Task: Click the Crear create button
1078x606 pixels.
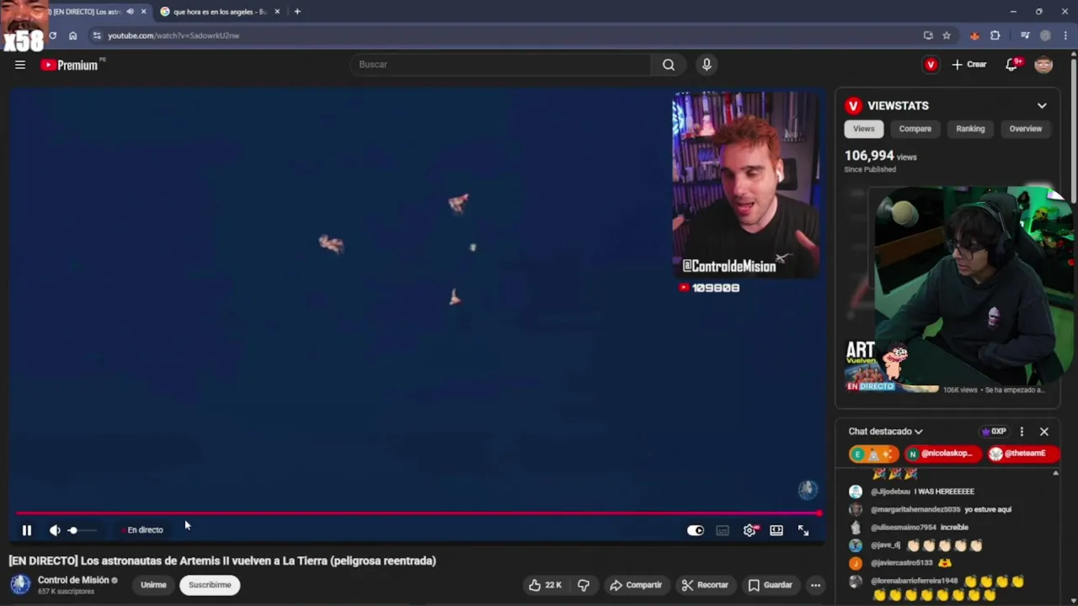Action: 969,65
